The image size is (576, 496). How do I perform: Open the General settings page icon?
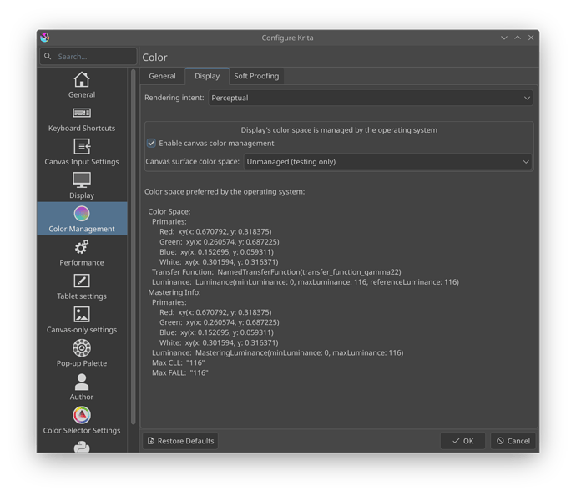click(82, 79)
